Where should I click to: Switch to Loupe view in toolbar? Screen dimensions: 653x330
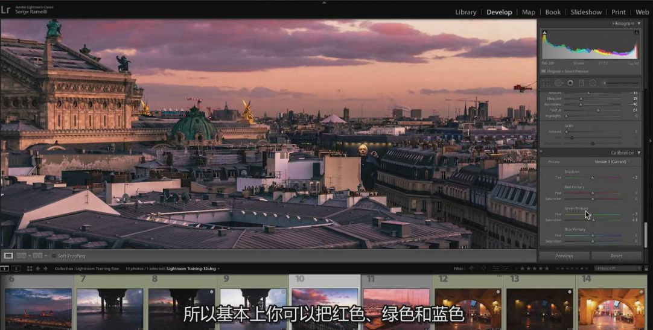click(8, 256)
